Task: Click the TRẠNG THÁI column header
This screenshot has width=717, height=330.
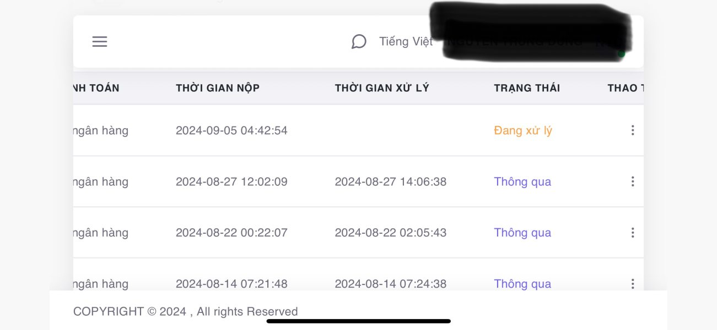Action: click(x=527, y=88)
